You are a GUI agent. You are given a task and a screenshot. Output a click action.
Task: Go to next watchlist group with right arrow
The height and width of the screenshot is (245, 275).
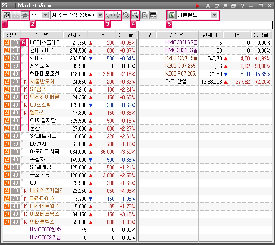tap(117, 15)
